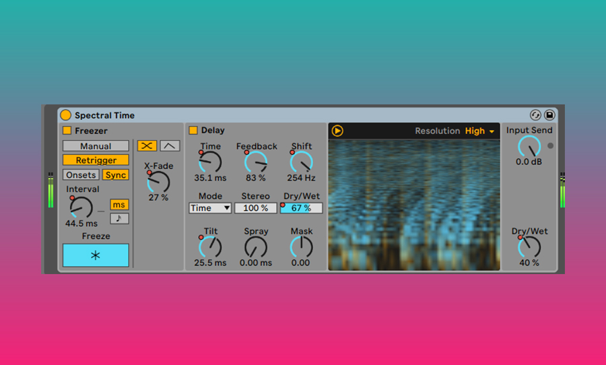
Task: Click the global Dry/Wet 40 % knob
Action: 529,247
